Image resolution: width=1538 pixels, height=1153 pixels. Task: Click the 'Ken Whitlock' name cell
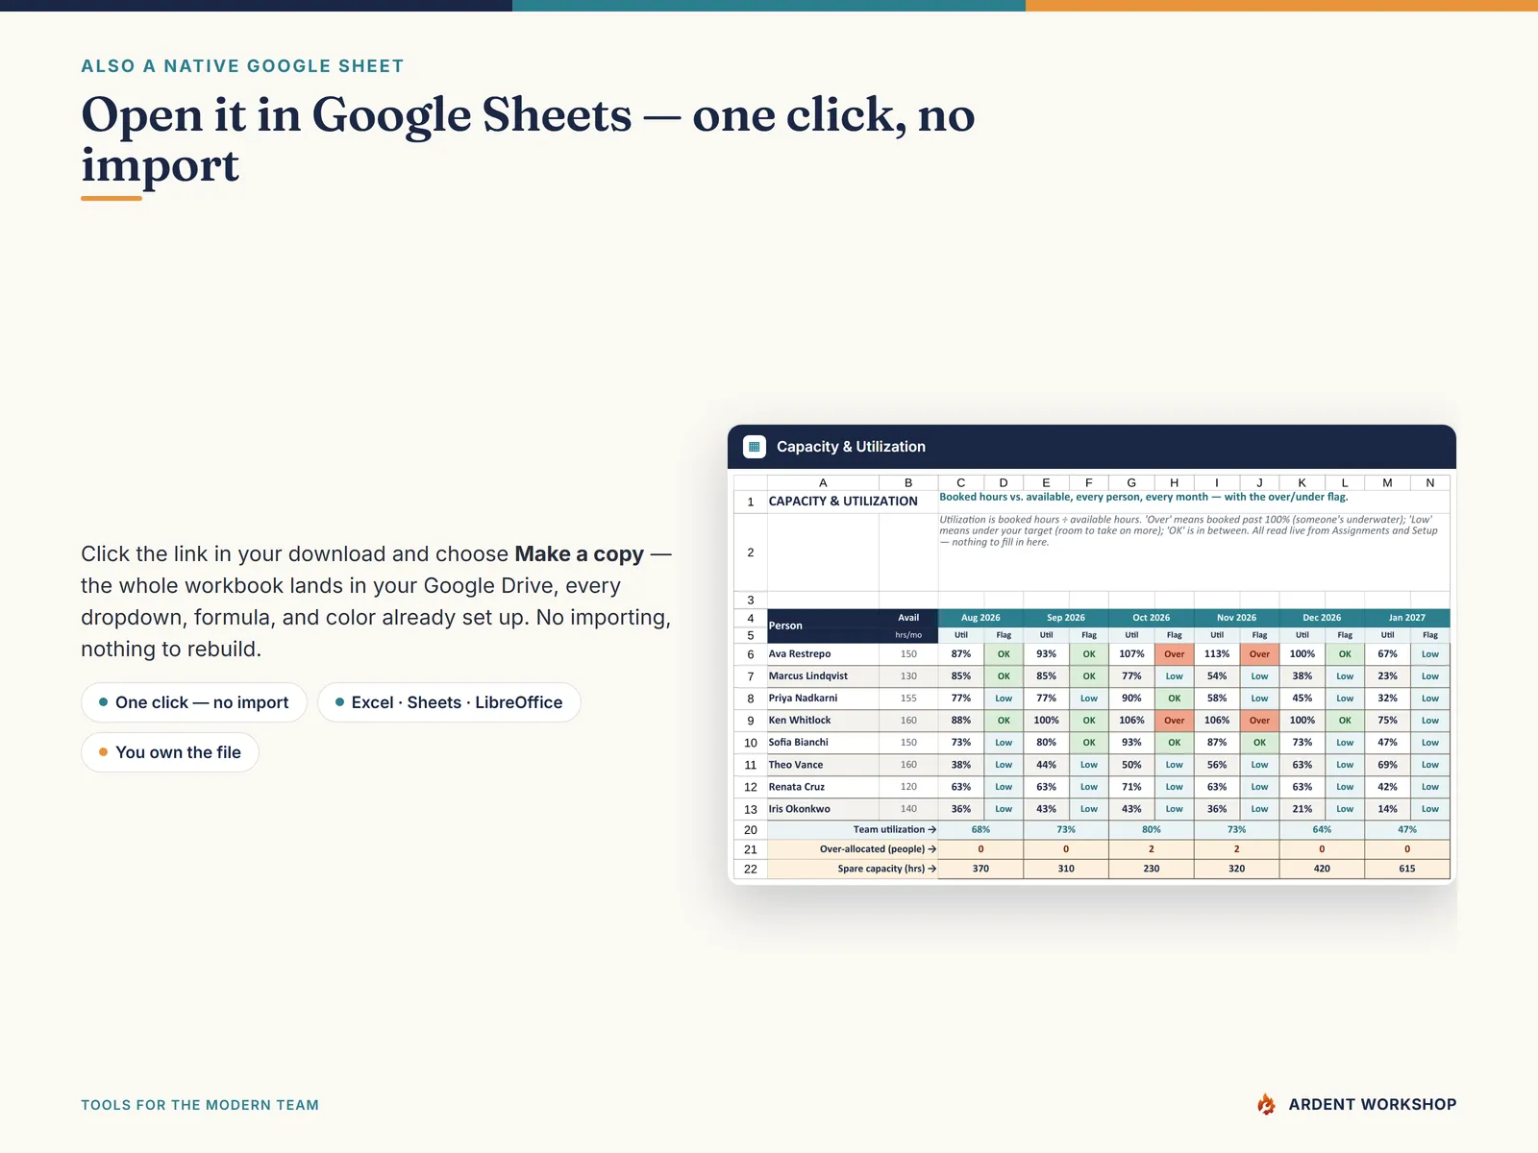pyautogui.click(x=823, y=721)
